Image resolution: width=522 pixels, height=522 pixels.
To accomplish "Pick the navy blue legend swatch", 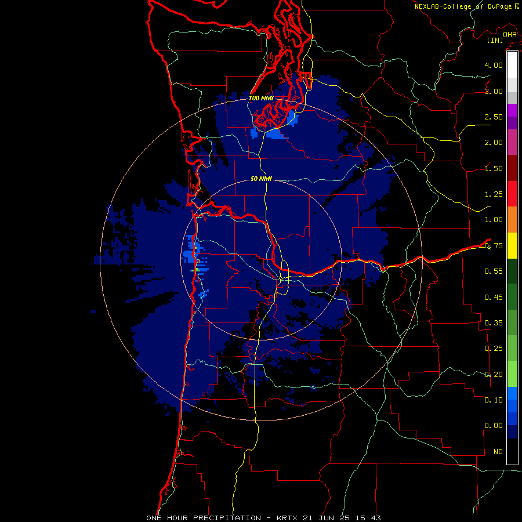I will 512,432.
